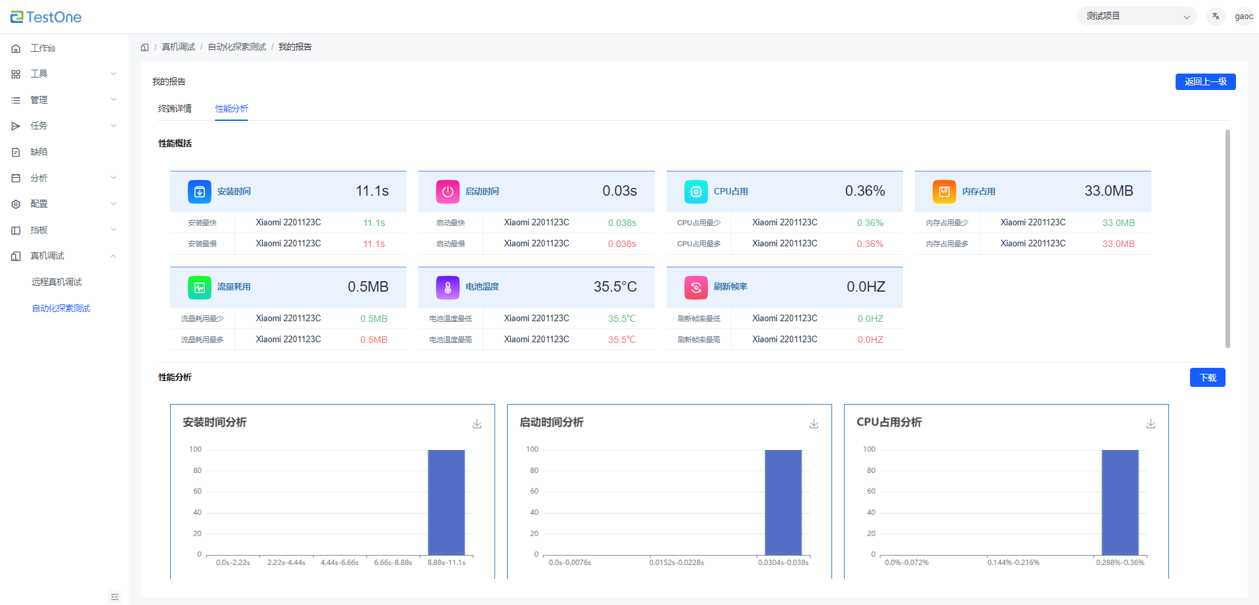This screenshot has width=1259, height=605.
Task: Click the 返回上一级 button
Action: pos(1205,81)
